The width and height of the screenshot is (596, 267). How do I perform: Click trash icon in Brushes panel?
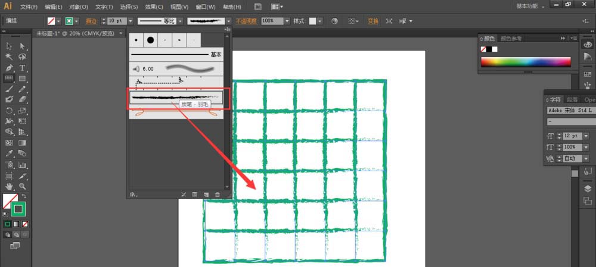point(218,194)
